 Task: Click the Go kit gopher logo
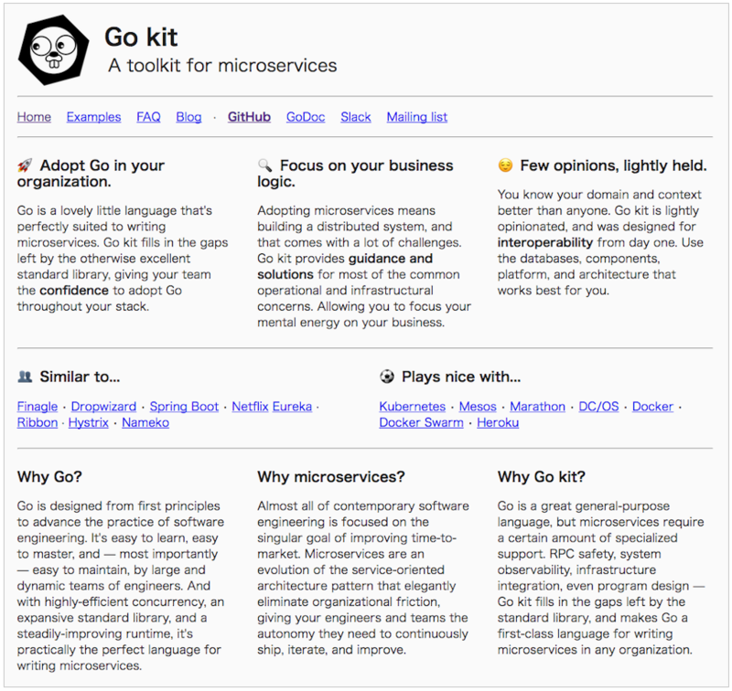pos(54,49)
